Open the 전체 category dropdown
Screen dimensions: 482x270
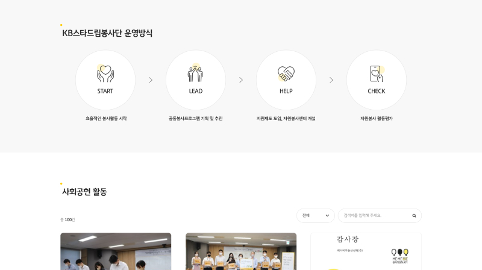pyautogui.click(x=315, y=216)
